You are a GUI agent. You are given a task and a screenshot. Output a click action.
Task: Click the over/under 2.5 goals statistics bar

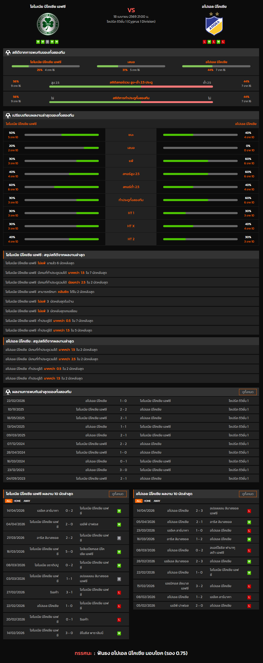131,87
